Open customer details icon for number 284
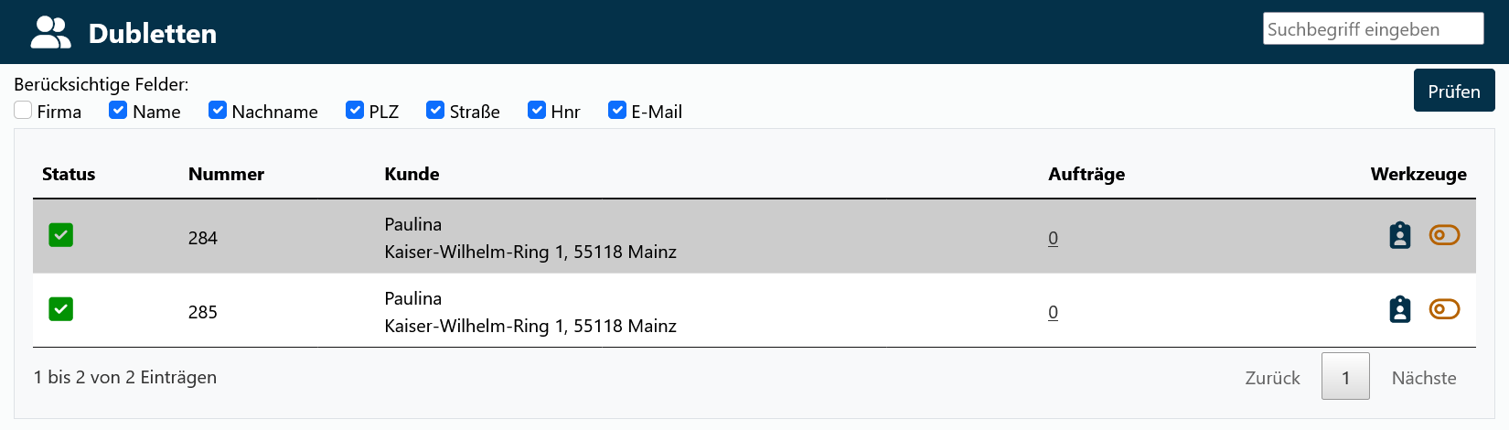 pos(1399,236)
